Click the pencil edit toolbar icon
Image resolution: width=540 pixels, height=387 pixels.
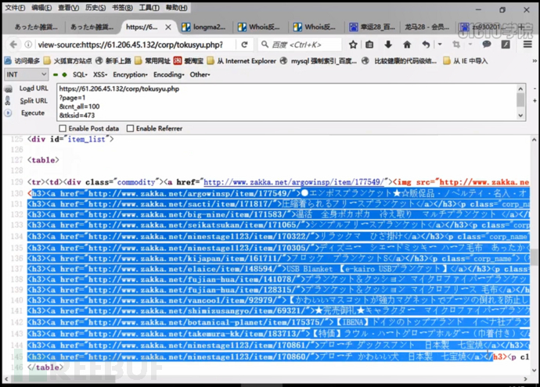506,45
